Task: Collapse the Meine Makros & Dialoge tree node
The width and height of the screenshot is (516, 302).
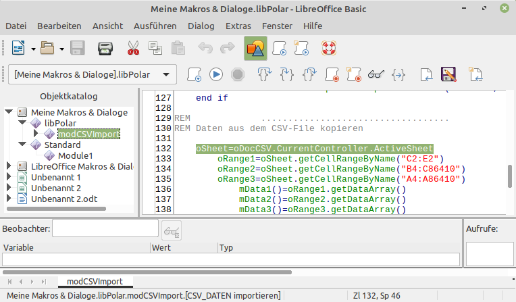Action: point(9,112)
